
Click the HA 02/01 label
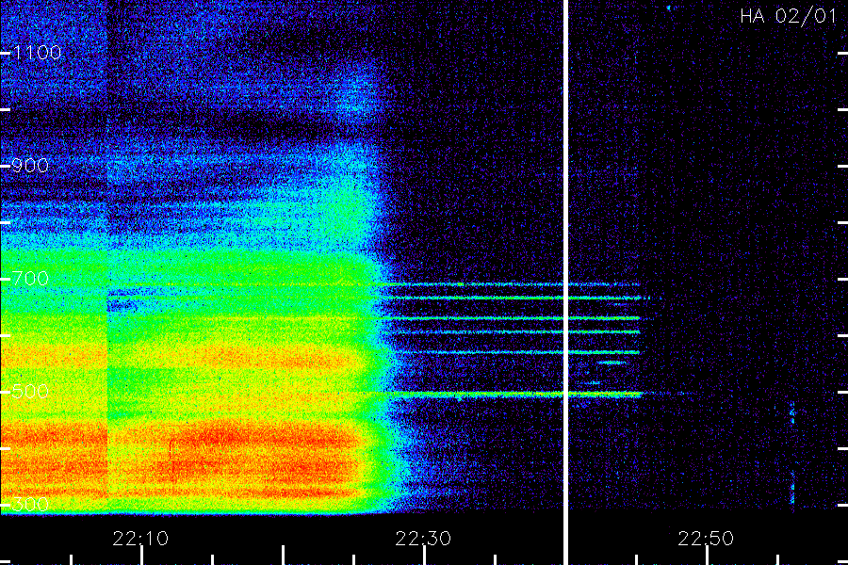(789, 16)
